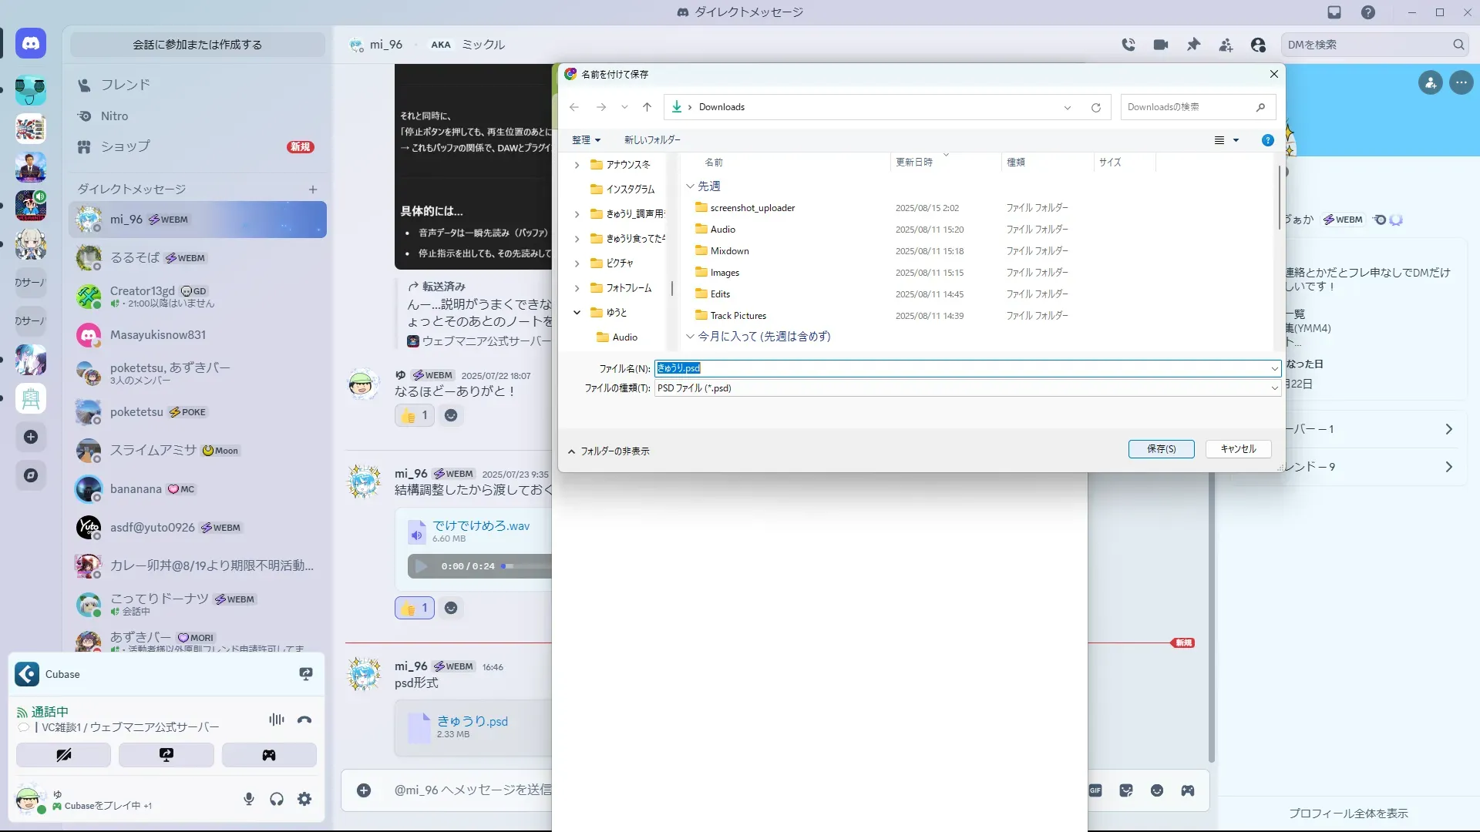Image resolution: width=1480 pixels, height=832 pixels.
Task: Mute the microphone
Action: (248, 799)
